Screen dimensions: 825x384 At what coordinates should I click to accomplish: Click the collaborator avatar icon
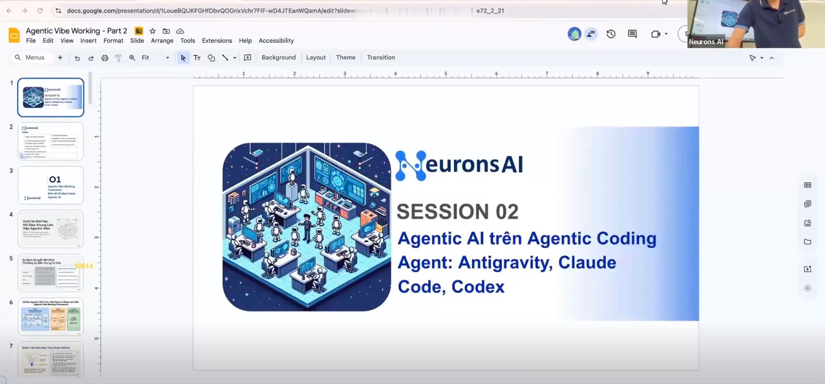[x=574, y=34]
